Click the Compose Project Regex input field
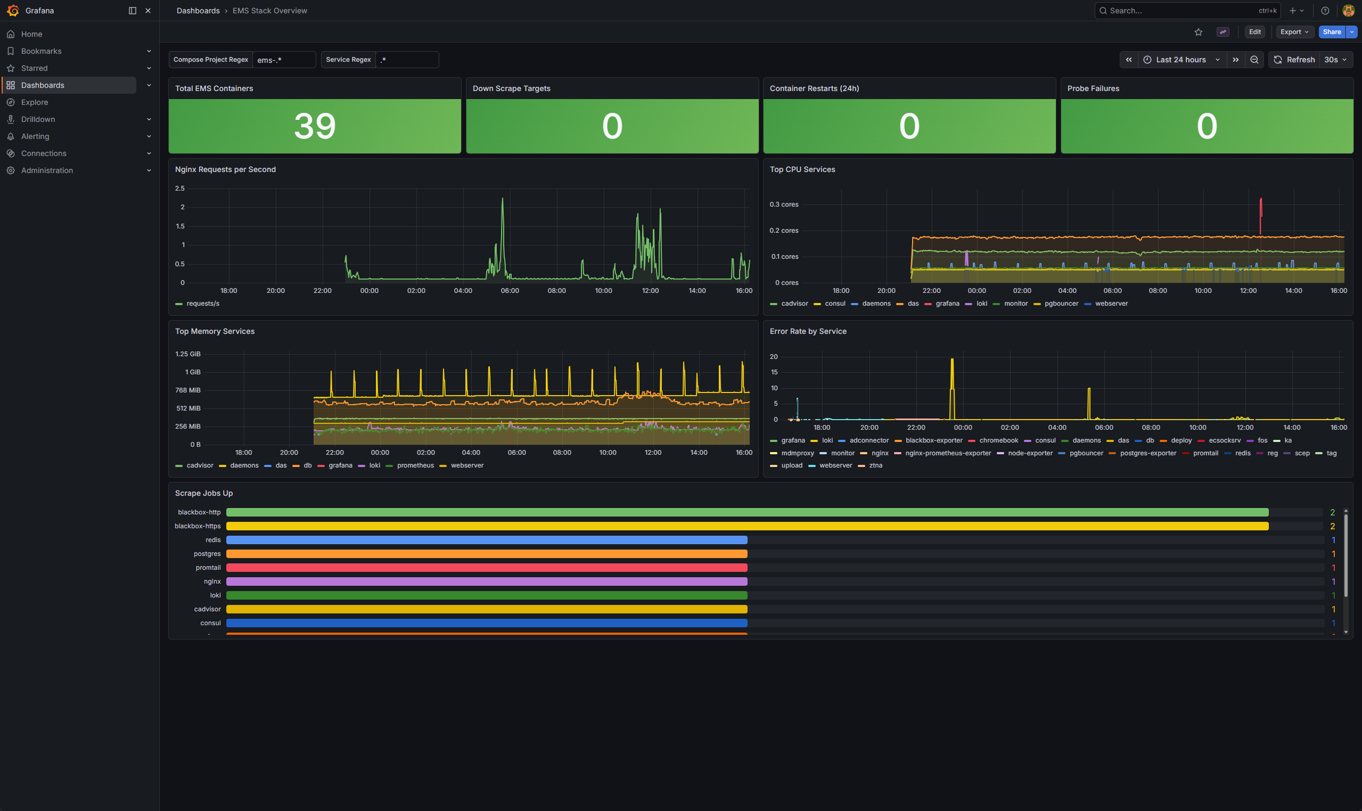This screenshot has width=1362, height=811. (x=284, y=60)
